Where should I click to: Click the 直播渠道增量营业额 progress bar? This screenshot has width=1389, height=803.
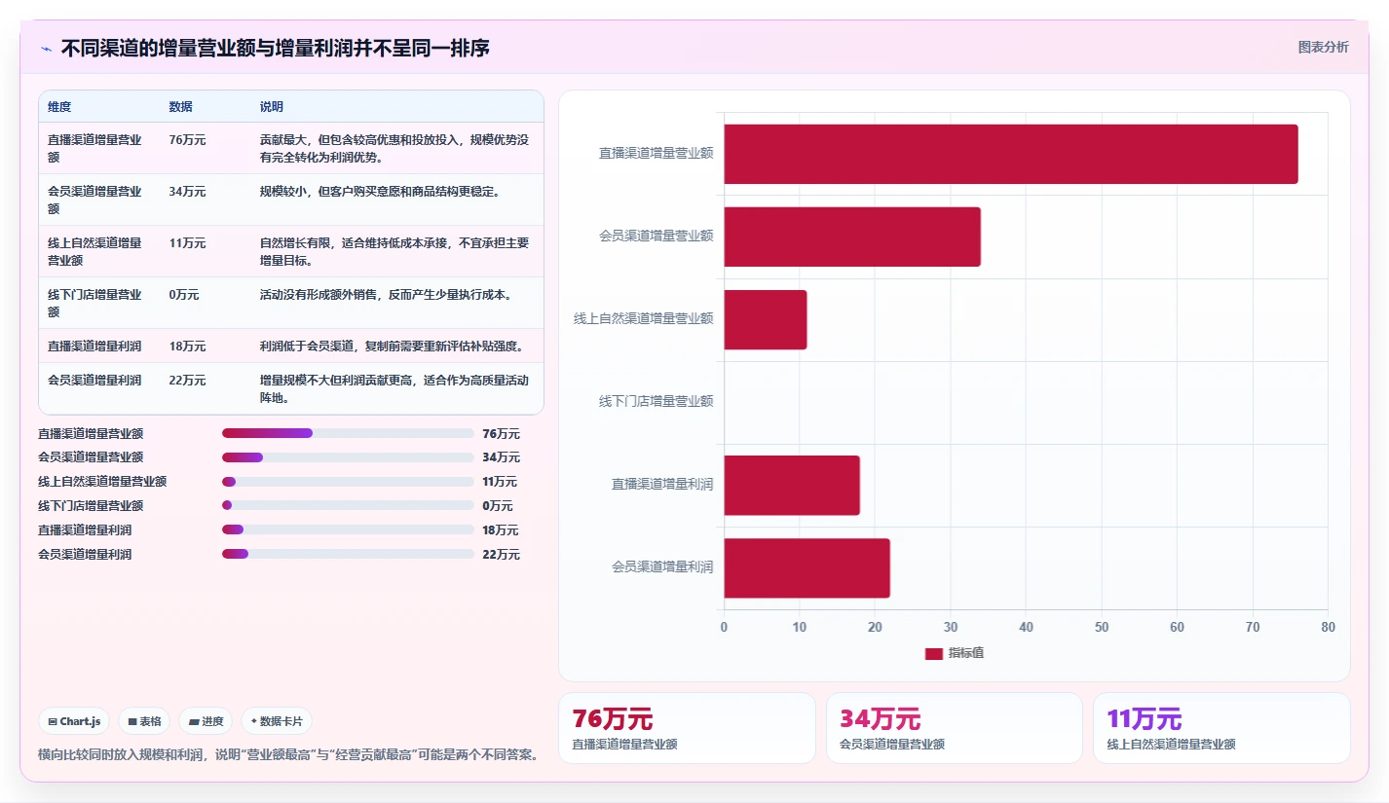pyautogui.click(x=348, y=433)
